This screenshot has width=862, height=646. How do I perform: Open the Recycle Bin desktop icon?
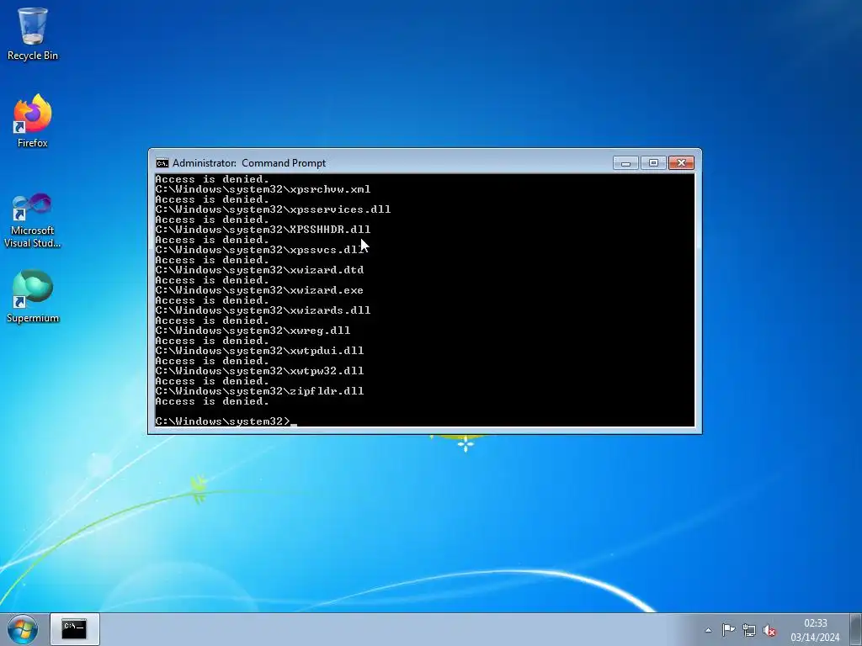pyautogui.click(x=33, y=34)
